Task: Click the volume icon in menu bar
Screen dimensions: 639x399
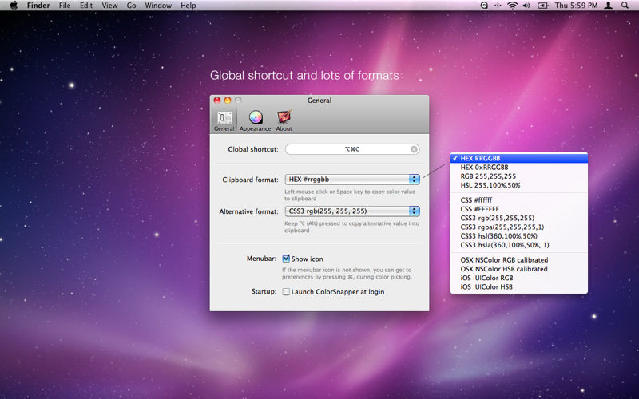Action: pos(526,6)
